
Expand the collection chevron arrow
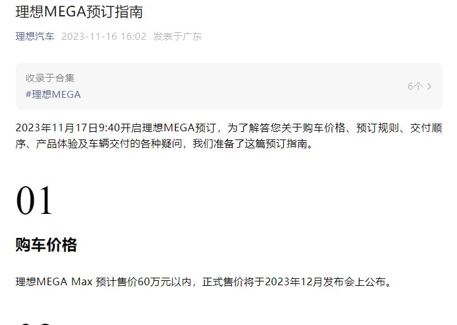click(429, 86)
